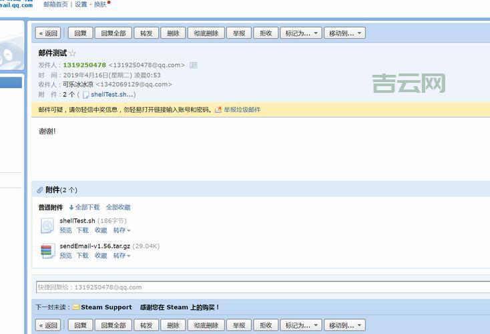
Task: Expand top 标记为... dropdown
Action: 301,33
